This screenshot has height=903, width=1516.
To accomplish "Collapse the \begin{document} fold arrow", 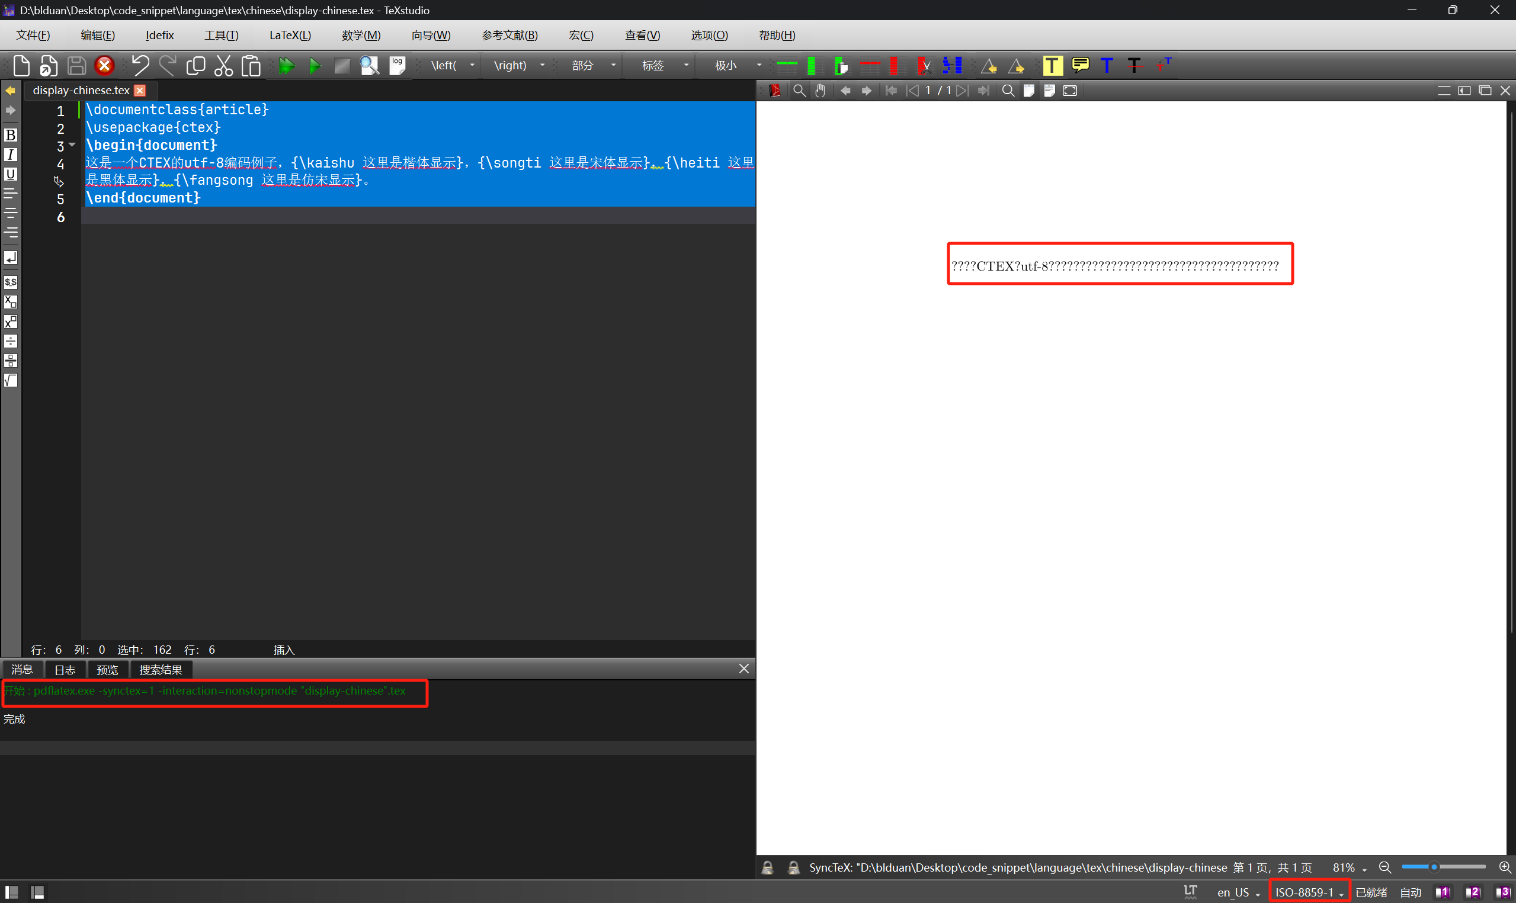I will pos(72,145).
